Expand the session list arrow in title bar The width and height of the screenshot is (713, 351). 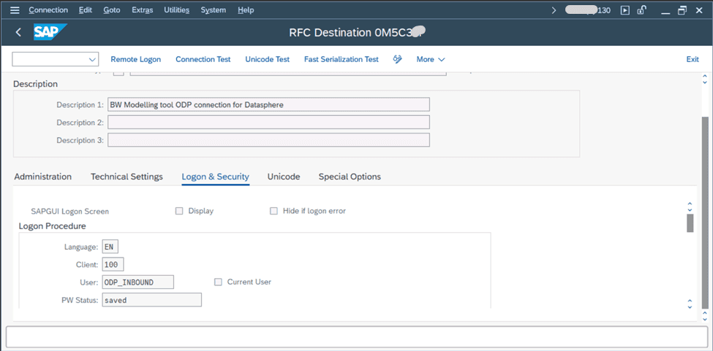click(x=554, y=10)
